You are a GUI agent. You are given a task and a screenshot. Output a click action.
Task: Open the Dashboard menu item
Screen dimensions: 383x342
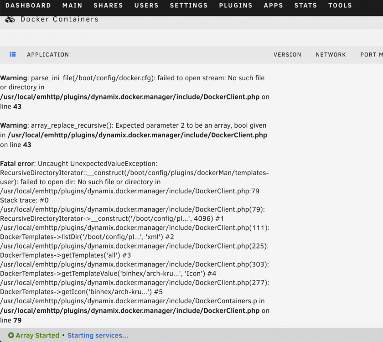pos(28,5)
